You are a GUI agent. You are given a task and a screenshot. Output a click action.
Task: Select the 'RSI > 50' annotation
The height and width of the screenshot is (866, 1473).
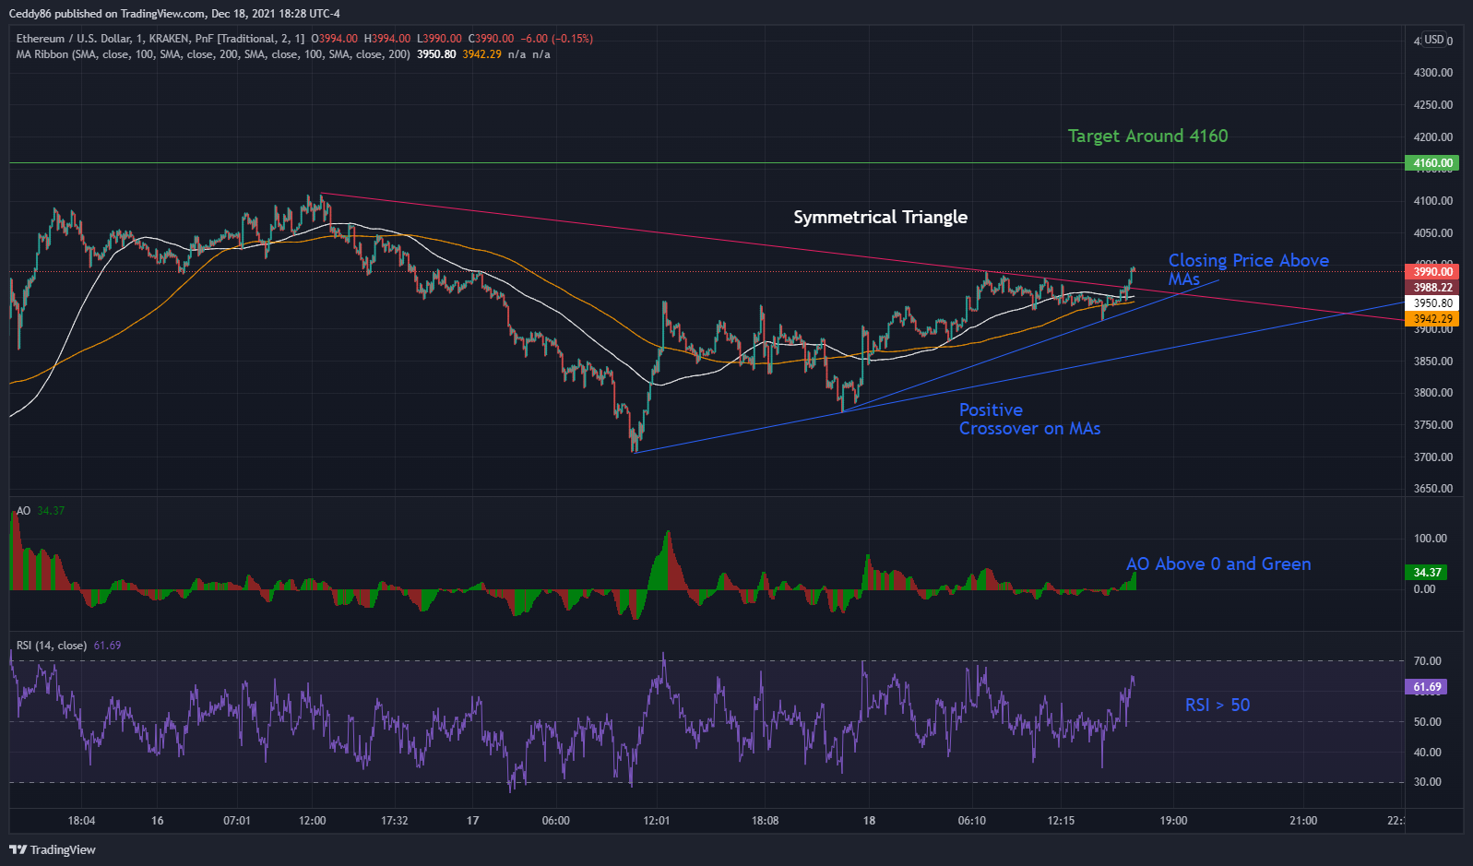(x=1218, y=706)
